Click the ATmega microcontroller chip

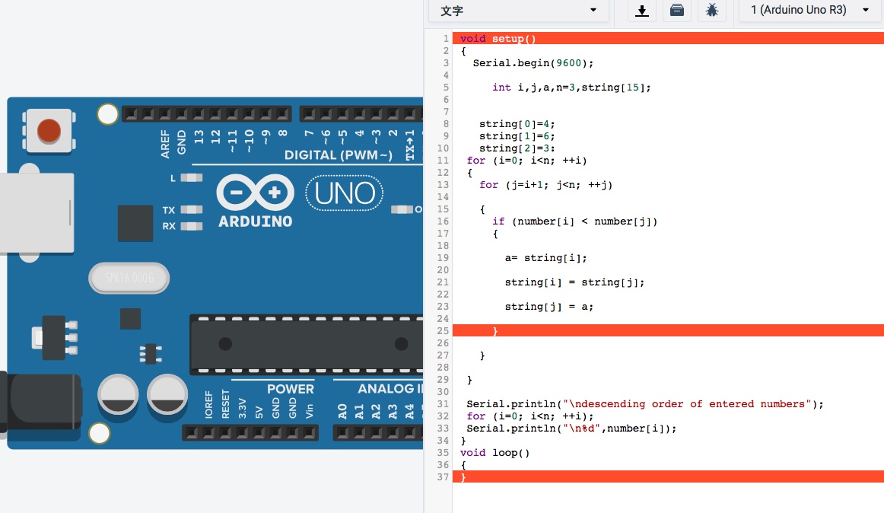[306, 345]
